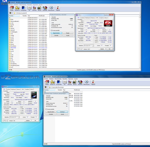Expand address bar dropdown in system32 WinRAR window
Screen dimensions: 150x147
[x=140, y=13]
